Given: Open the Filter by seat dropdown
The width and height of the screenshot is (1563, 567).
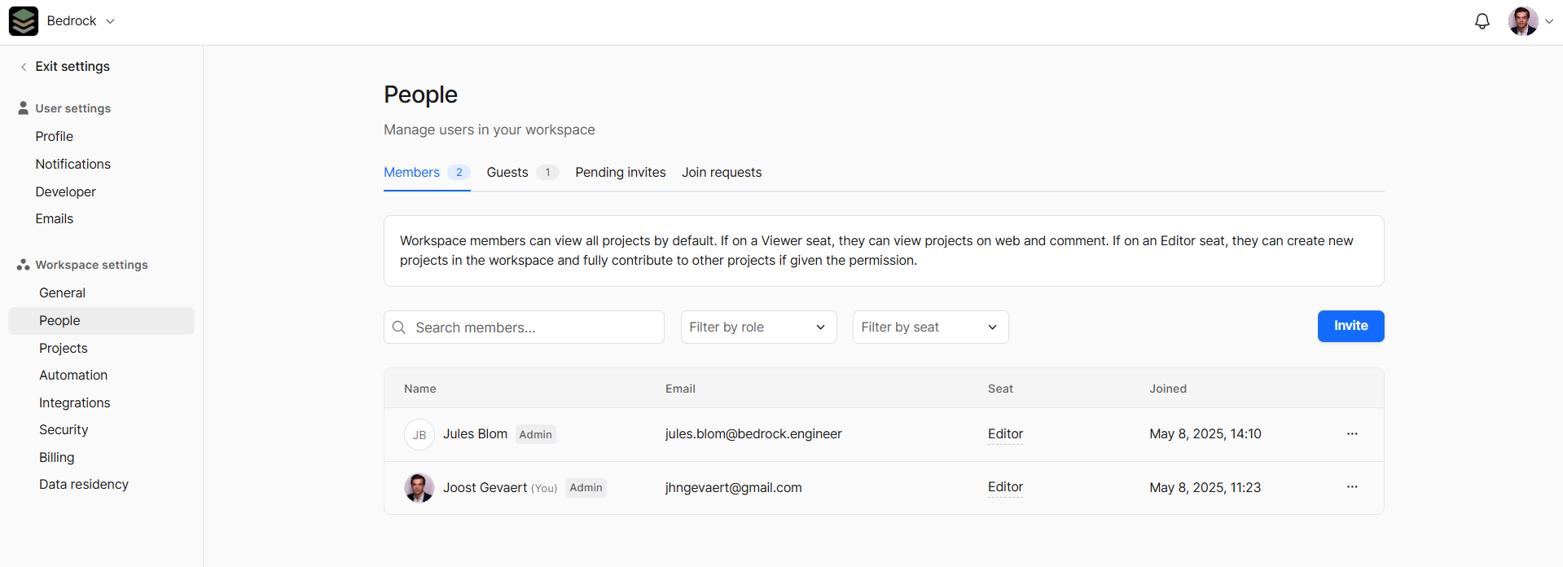Looking at the screenshot, I should click(929, 327).
